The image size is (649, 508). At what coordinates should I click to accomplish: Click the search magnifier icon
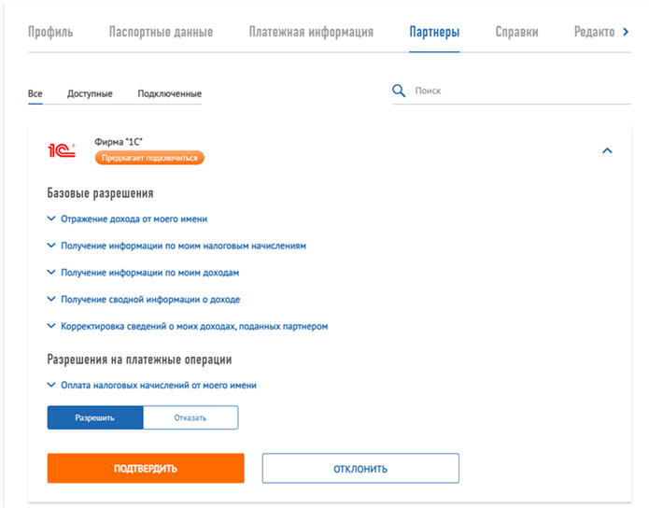pos(399,91)
